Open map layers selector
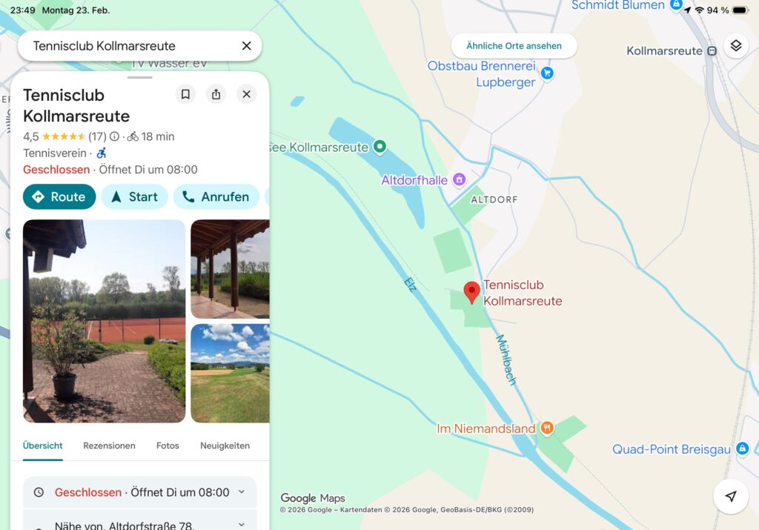This screenshot has height=530, width=759. tap(736, 46)
